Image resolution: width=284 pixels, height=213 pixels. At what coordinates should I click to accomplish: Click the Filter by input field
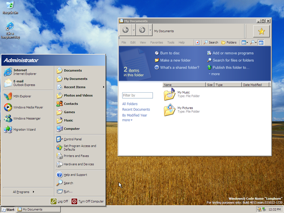tap(137, 95)
